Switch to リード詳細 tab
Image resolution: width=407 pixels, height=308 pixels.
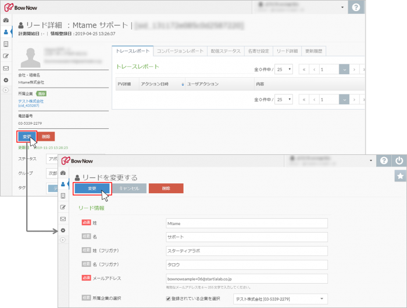[287, 51]
